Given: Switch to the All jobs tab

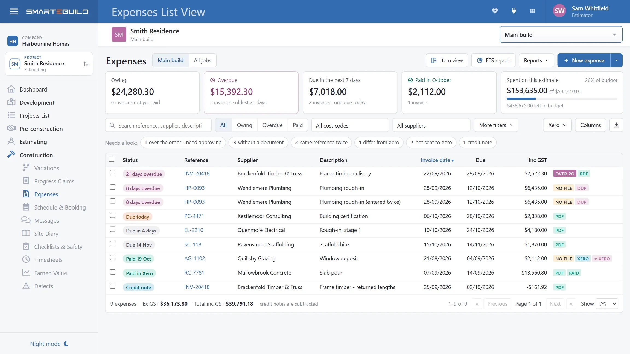Looking at the screenshot, I should pyautogui.click(x=202, y=60).
